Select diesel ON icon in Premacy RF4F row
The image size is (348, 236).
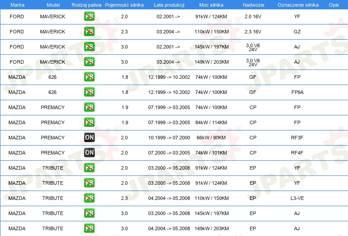click(89, 153)
